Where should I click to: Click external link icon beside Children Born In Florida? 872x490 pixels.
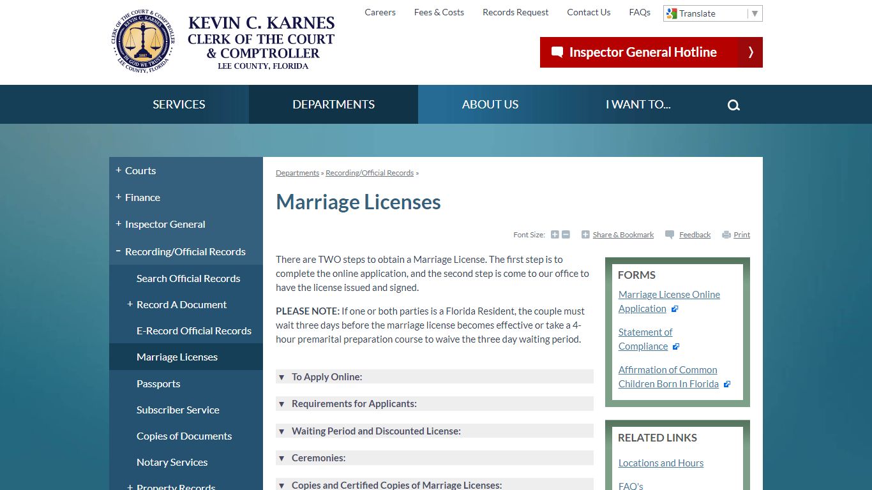click(726, 384)
